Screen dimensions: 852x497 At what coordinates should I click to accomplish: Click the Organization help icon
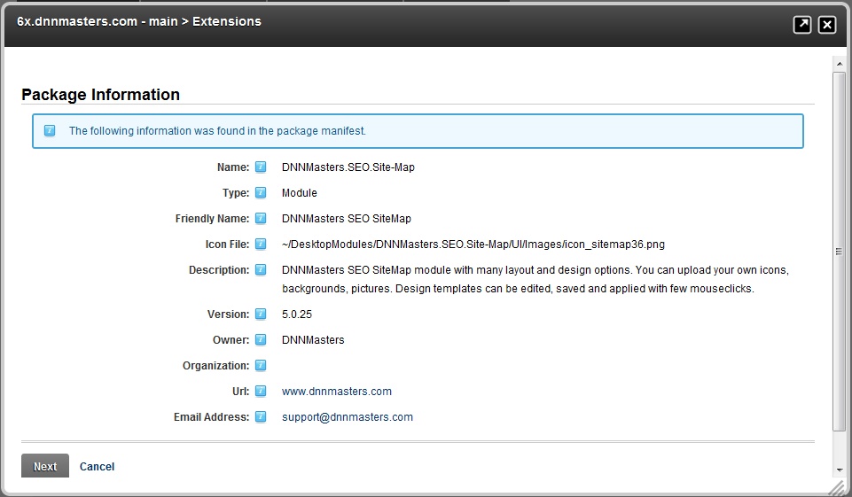[261, 365]
